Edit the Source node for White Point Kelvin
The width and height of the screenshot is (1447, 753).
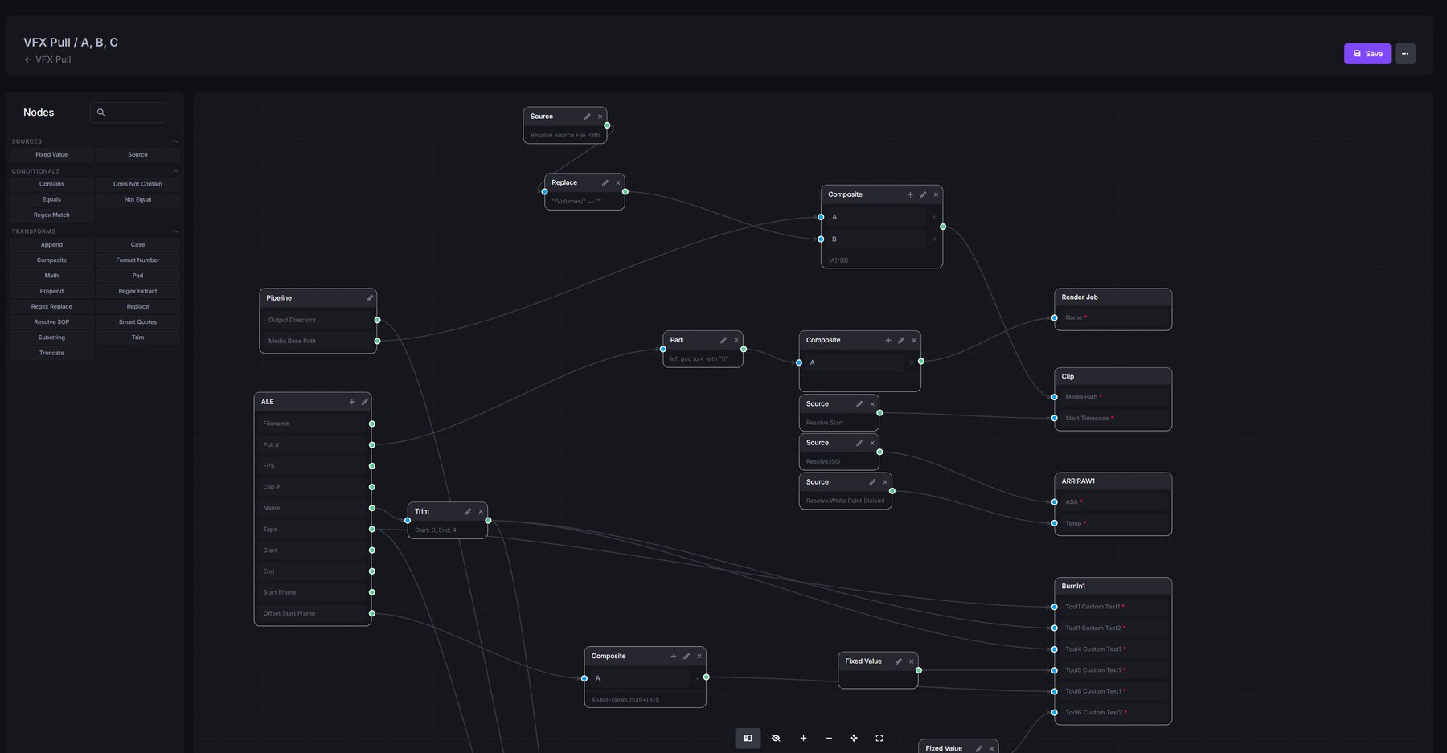click(872, 482)
